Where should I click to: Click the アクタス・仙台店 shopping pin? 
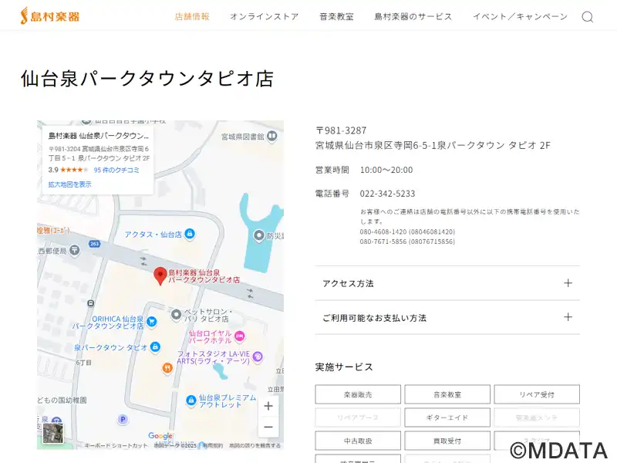(190, 234)
